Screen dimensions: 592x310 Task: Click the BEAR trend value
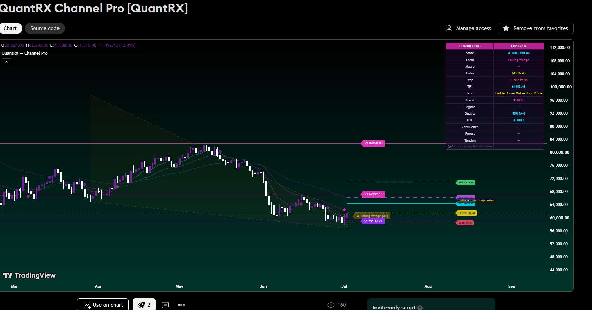coord(519,100)
